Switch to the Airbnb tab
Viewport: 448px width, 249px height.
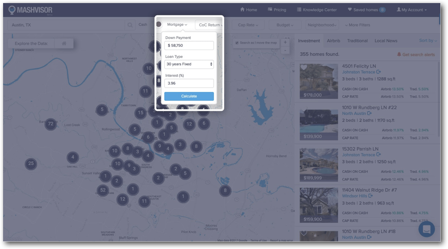333,41
